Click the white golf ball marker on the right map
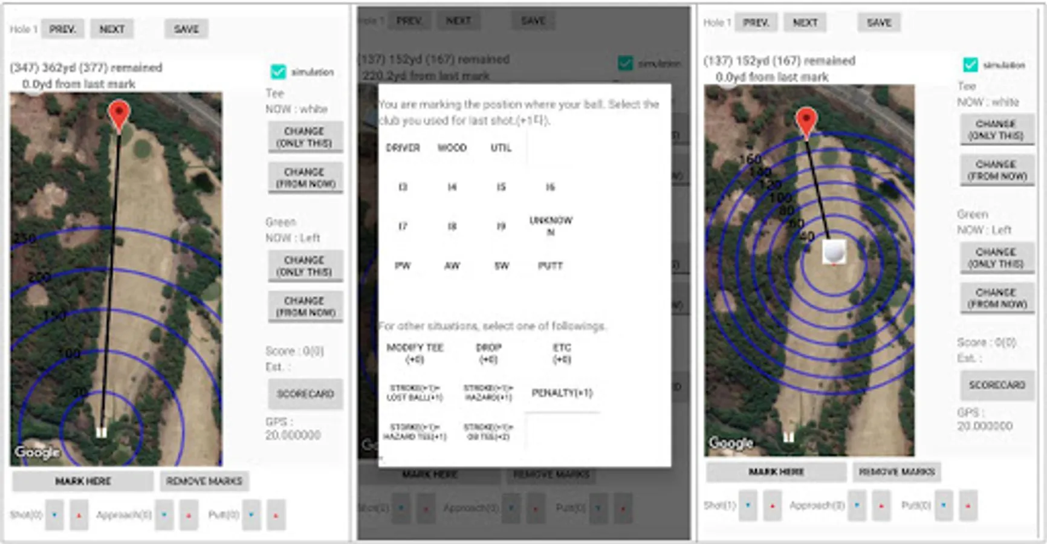Screen dimensions: 1047x544 (834, 253)
